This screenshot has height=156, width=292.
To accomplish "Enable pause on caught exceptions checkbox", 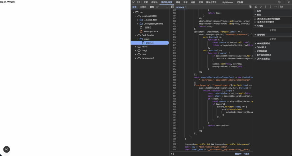I will tap(255, 22).
